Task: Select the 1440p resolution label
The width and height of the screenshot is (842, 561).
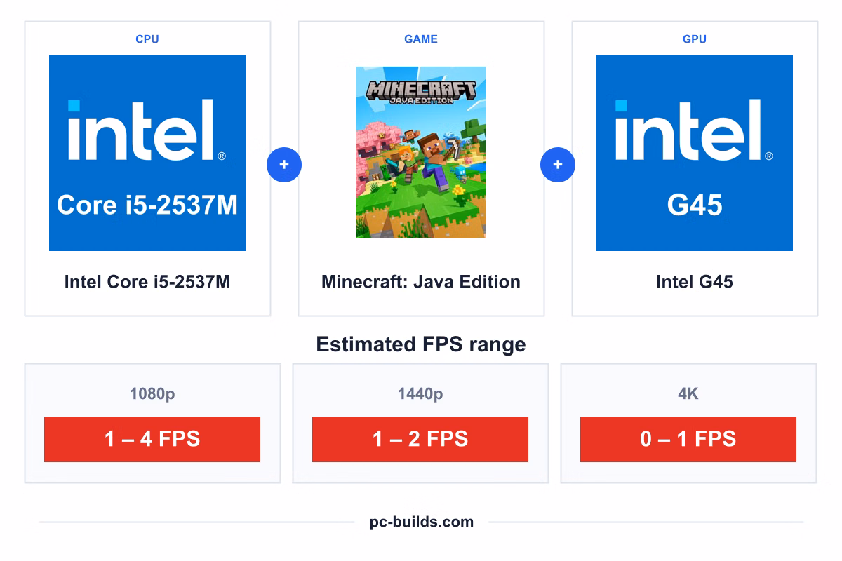Action: click(420, 394)
